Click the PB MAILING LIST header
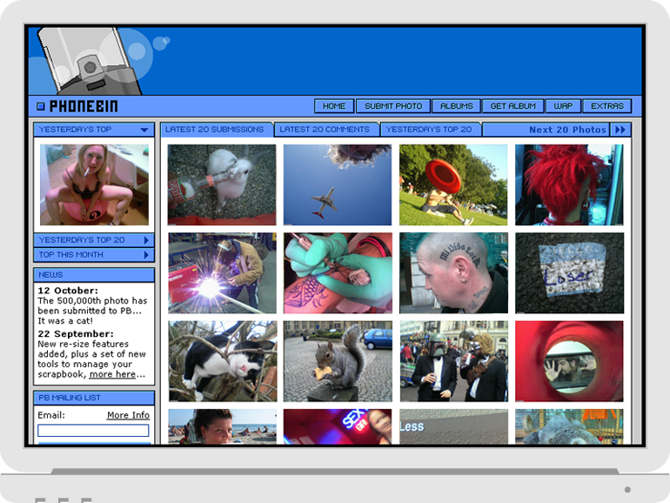 tap(94, 398)
